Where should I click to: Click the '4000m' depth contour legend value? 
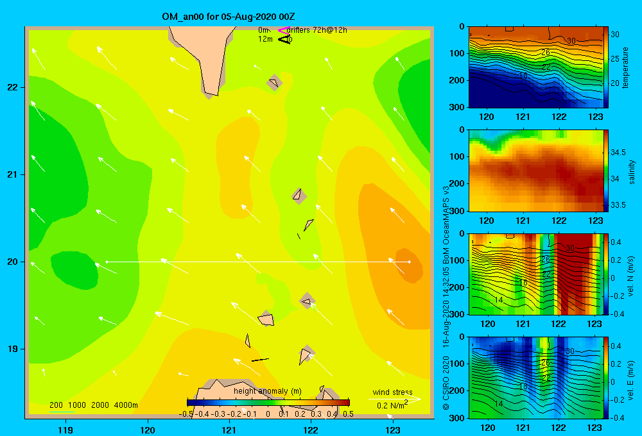point(126,405)
